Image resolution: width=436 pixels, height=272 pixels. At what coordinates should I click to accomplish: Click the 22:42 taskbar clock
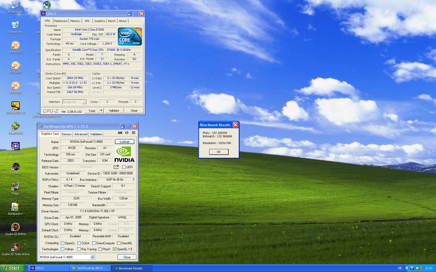tap(429, 268)
